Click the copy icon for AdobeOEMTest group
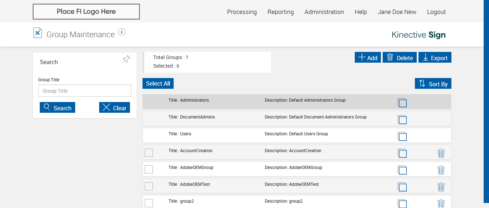489x208 pixels. coord(402,187)
